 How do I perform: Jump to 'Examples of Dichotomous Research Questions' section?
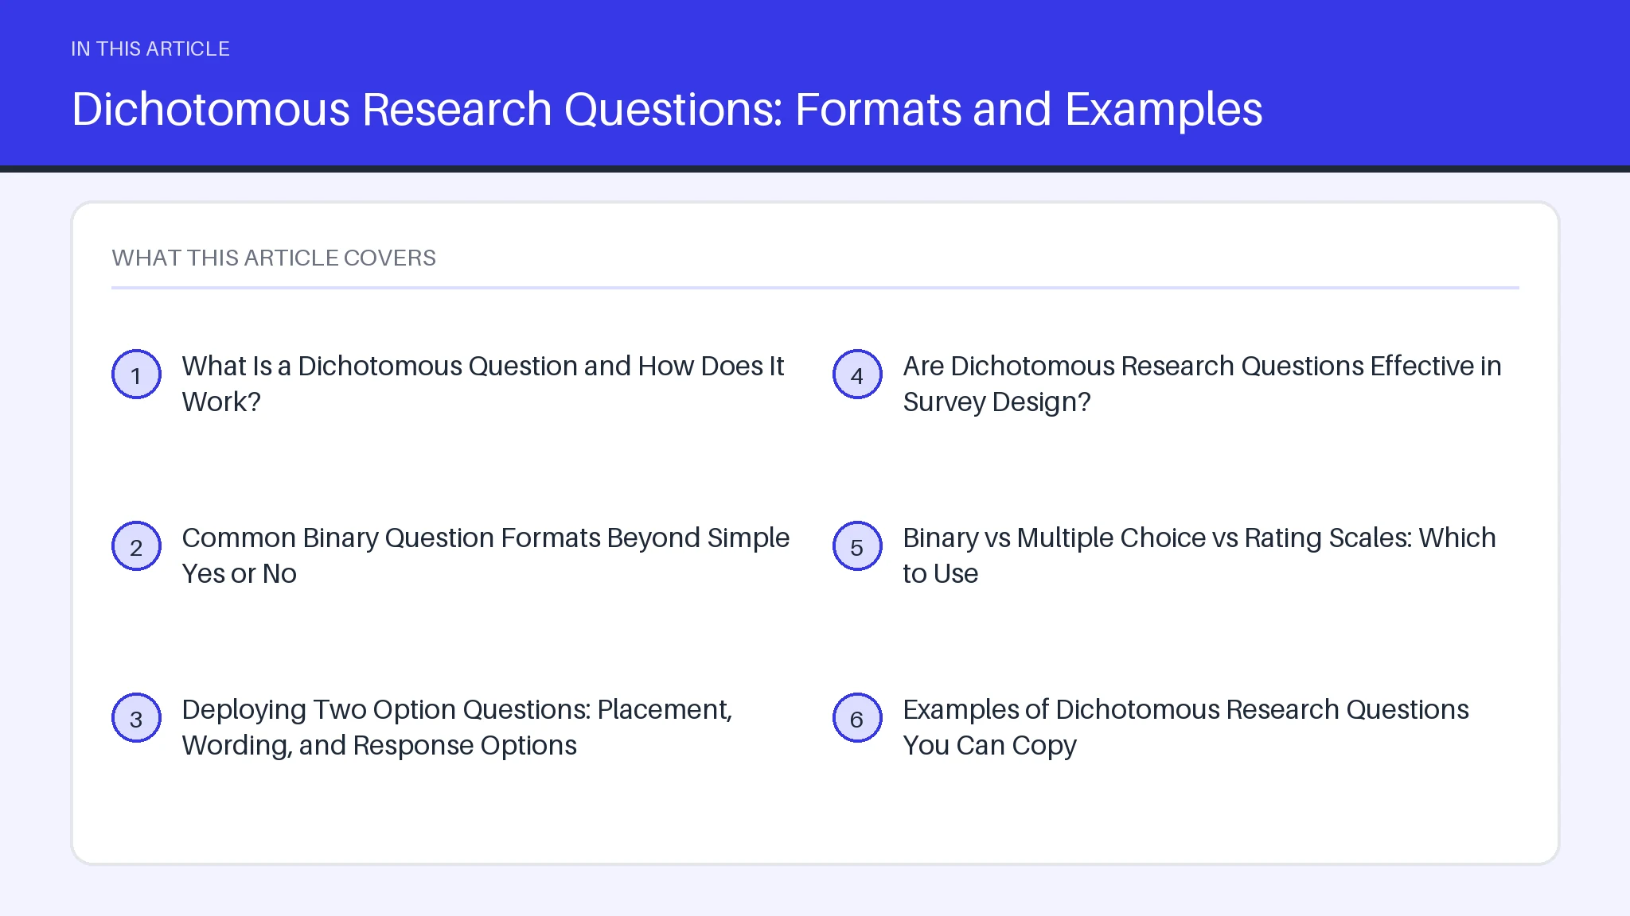coord(1186,728)
